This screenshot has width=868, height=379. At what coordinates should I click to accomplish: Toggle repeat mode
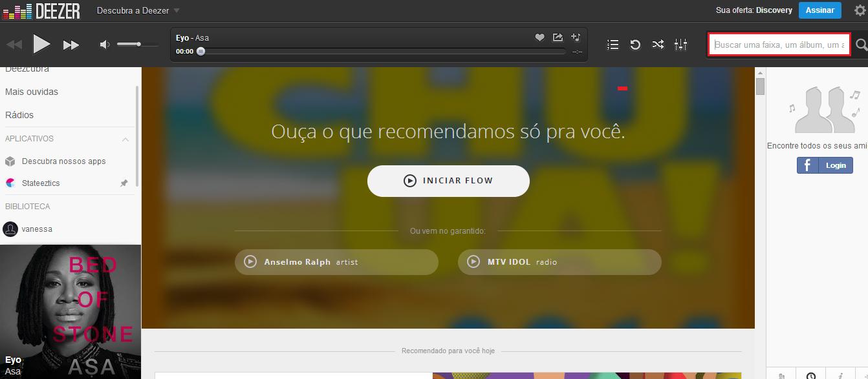(x=635, y=45)
